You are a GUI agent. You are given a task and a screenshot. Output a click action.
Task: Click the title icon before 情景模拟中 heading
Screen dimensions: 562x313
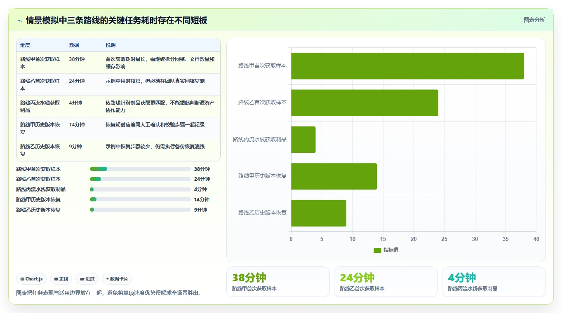coord(19,21)
